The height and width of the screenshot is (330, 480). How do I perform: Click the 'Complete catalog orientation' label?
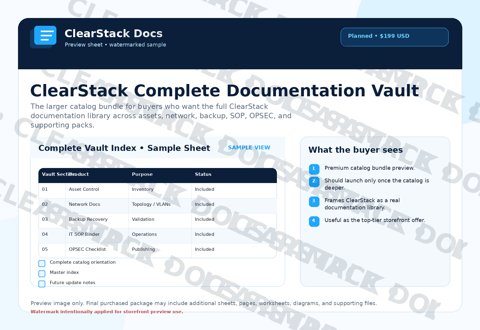(x=82, y=262)
